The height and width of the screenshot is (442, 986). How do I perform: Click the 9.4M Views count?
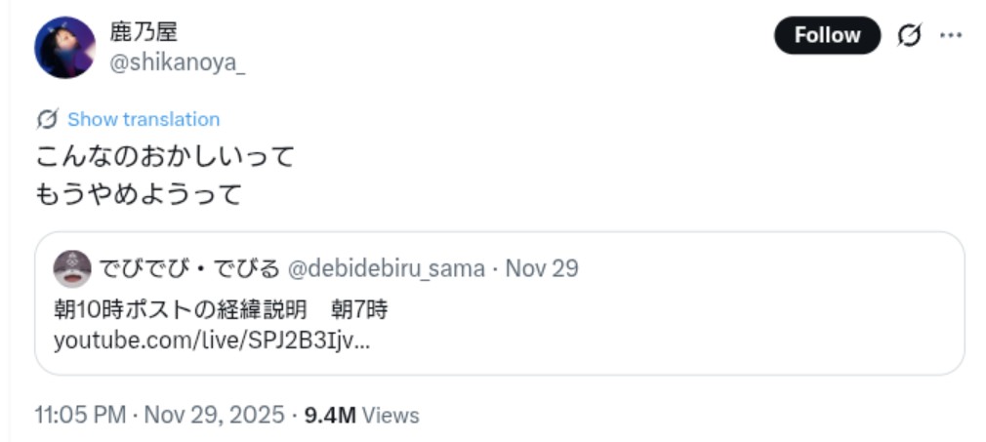pyautogui.click(x=361, y=415)
